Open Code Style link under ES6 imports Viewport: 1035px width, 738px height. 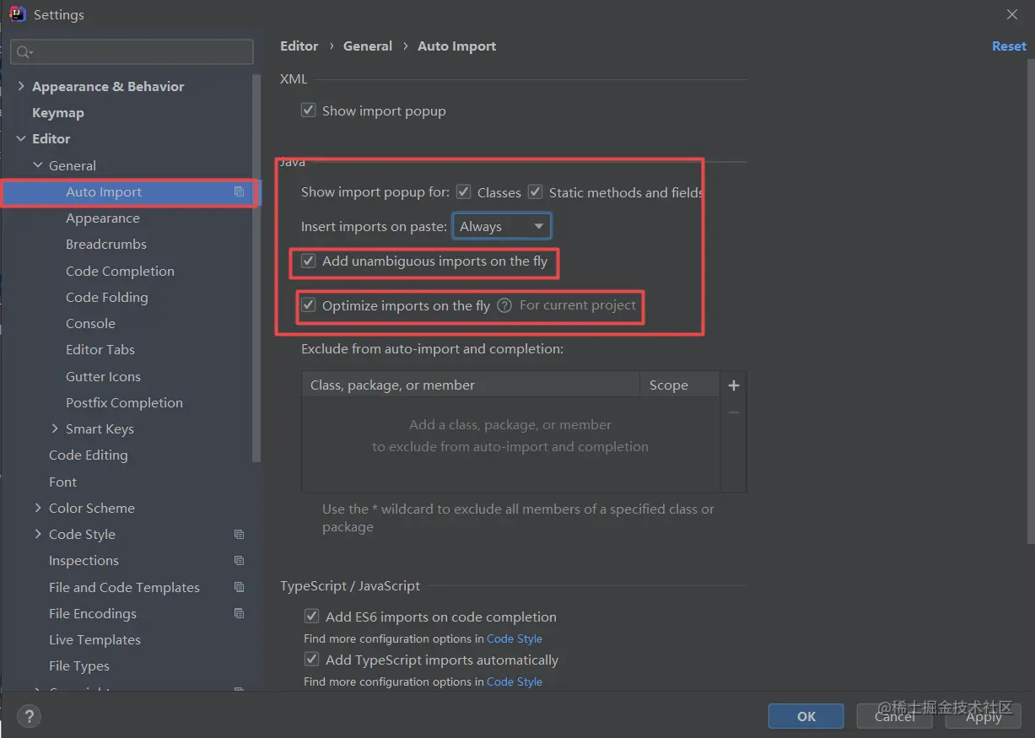pos(515,639)
